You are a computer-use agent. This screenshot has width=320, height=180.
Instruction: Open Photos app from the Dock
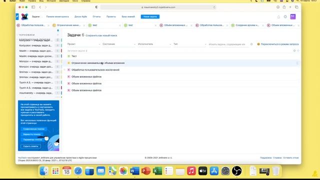123,171
